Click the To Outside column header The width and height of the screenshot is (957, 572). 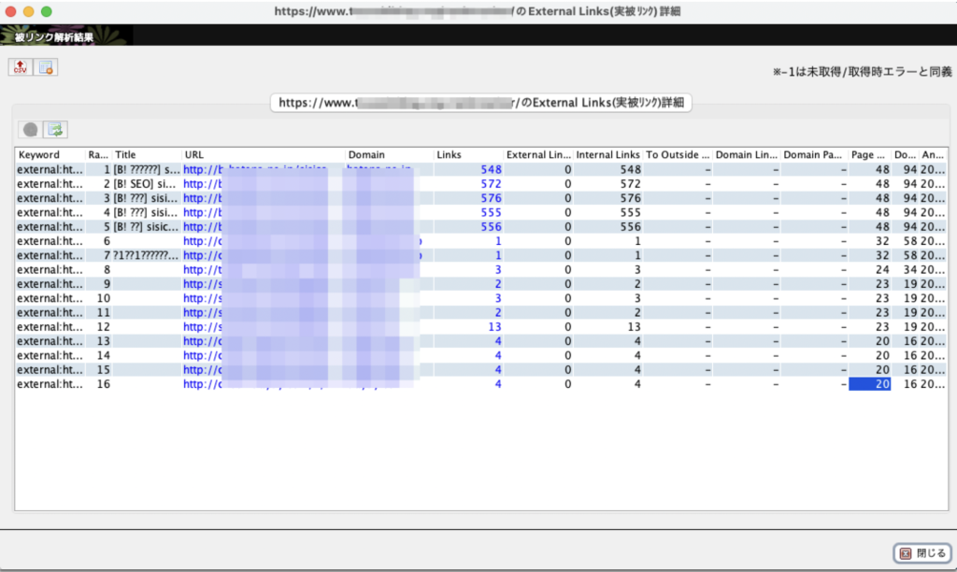678,155
